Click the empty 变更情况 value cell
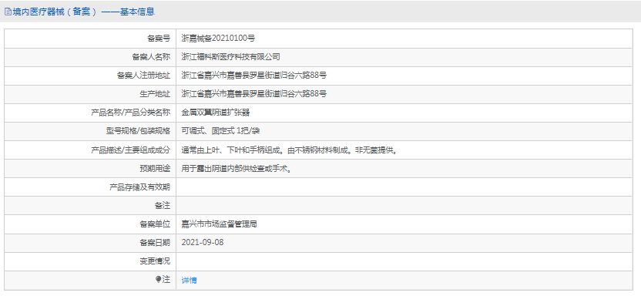This screenshot has width=641, height=296. pos(404,261)
